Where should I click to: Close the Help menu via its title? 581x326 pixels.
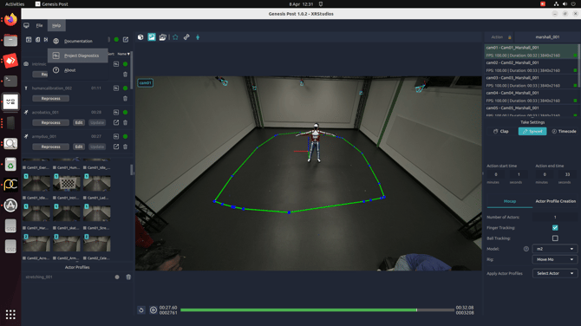tap(56, 25)
